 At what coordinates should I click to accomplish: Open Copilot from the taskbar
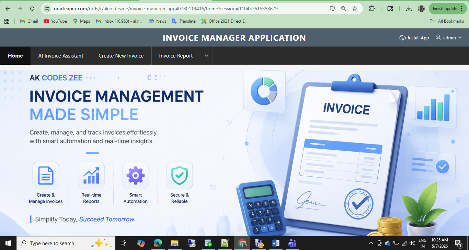tap(141, 243)
